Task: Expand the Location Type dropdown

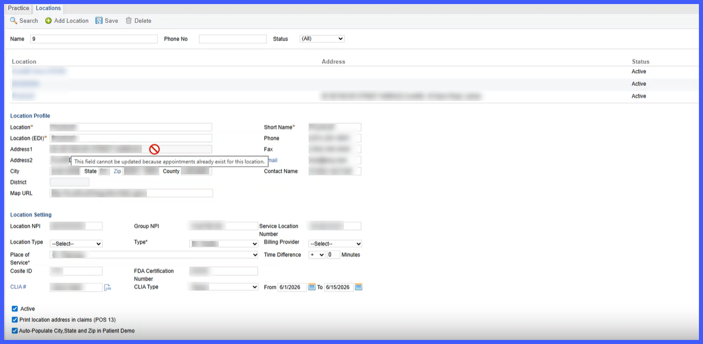Action: pos(76,244)
